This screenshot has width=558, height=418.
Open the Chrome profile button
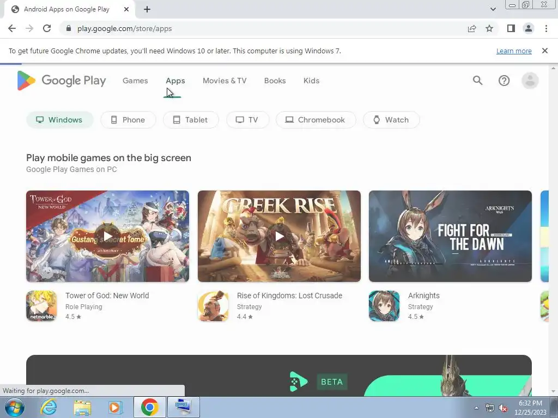click(529, 28)
